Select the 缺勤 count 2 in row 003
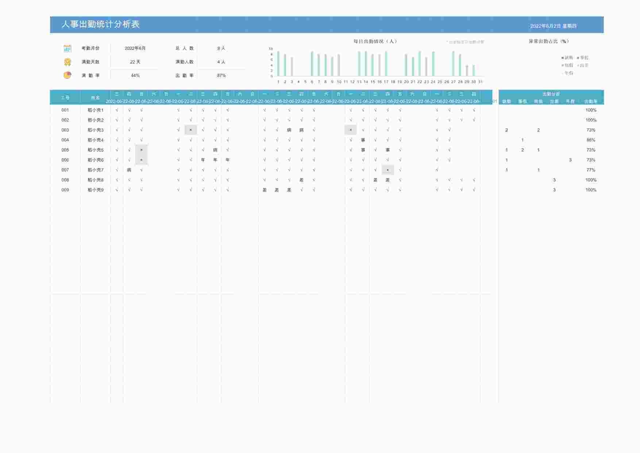Image resolution: width=640 pixels, height=453 pixels. [506, 130]
